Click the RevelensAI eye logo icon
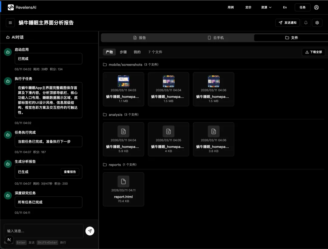Image resolution: width=328 pixels, height=249 pixels. point(11,7)
